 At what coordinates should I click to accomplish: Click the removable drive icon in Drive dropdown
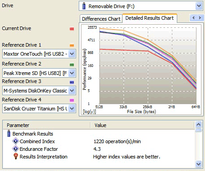coord(84,6)
